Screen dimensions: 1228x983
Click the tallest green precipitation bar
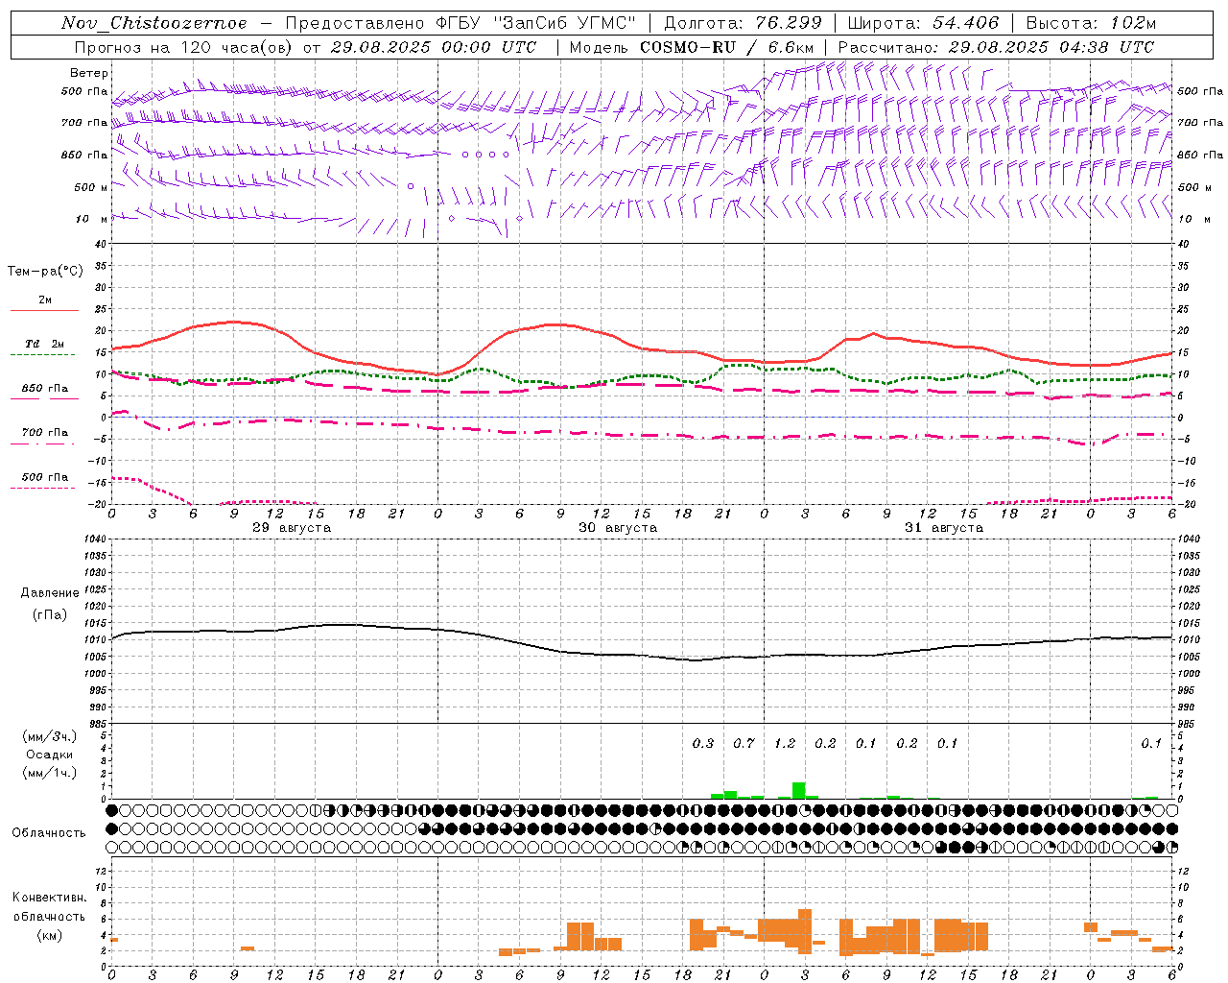pos(798,791)
